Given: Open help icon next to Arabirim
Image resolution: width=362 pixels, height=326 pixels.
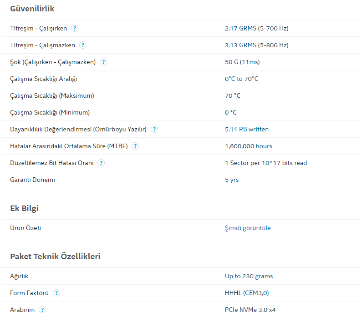Looking at the screenshot, I should pos(42,310).
